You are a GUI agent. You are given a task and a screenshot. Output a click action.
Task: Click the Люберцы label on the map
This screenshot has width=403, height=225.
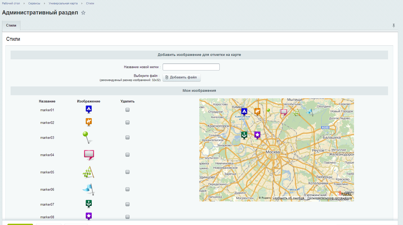(x=324, y=177)
